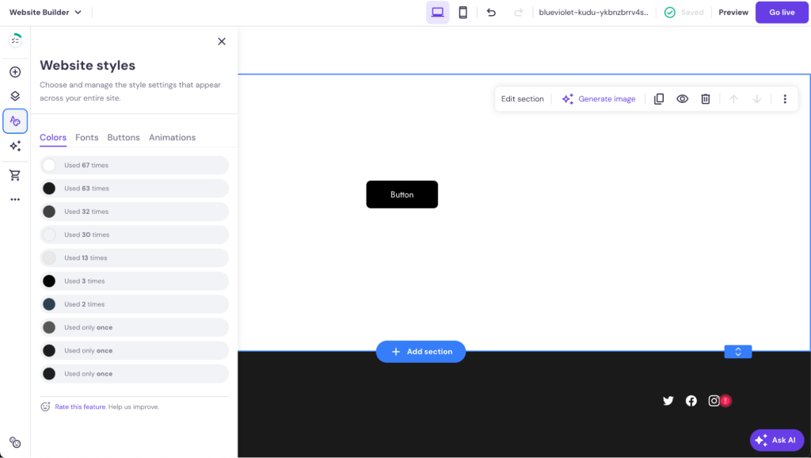Image resolution: width=811 pixels, height=458 pixels.
Task: Hide the section using the eye icon
Action: tap(682, 98)
